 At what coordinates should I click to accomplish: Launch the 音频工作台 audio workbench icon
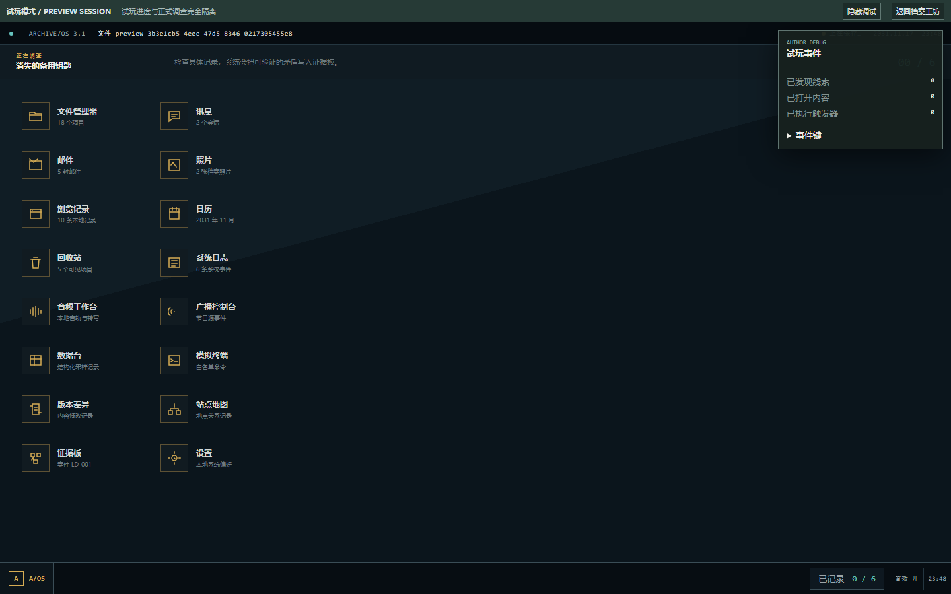[36, 312]
